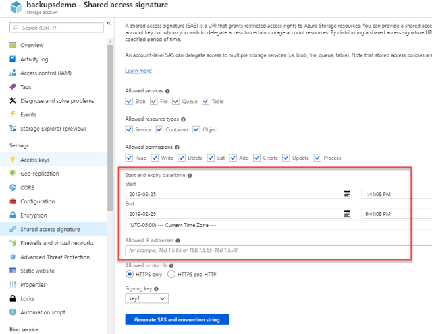Click the Encryption lock icon

coord(12,215)
